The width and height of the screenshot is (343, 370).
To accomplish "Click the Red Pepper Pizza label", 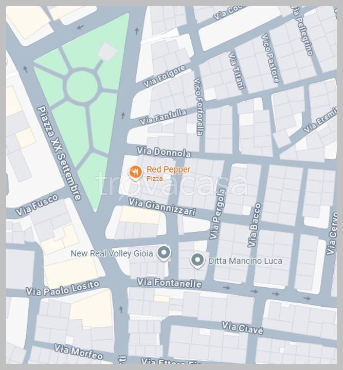I will (x=169, y=174).
